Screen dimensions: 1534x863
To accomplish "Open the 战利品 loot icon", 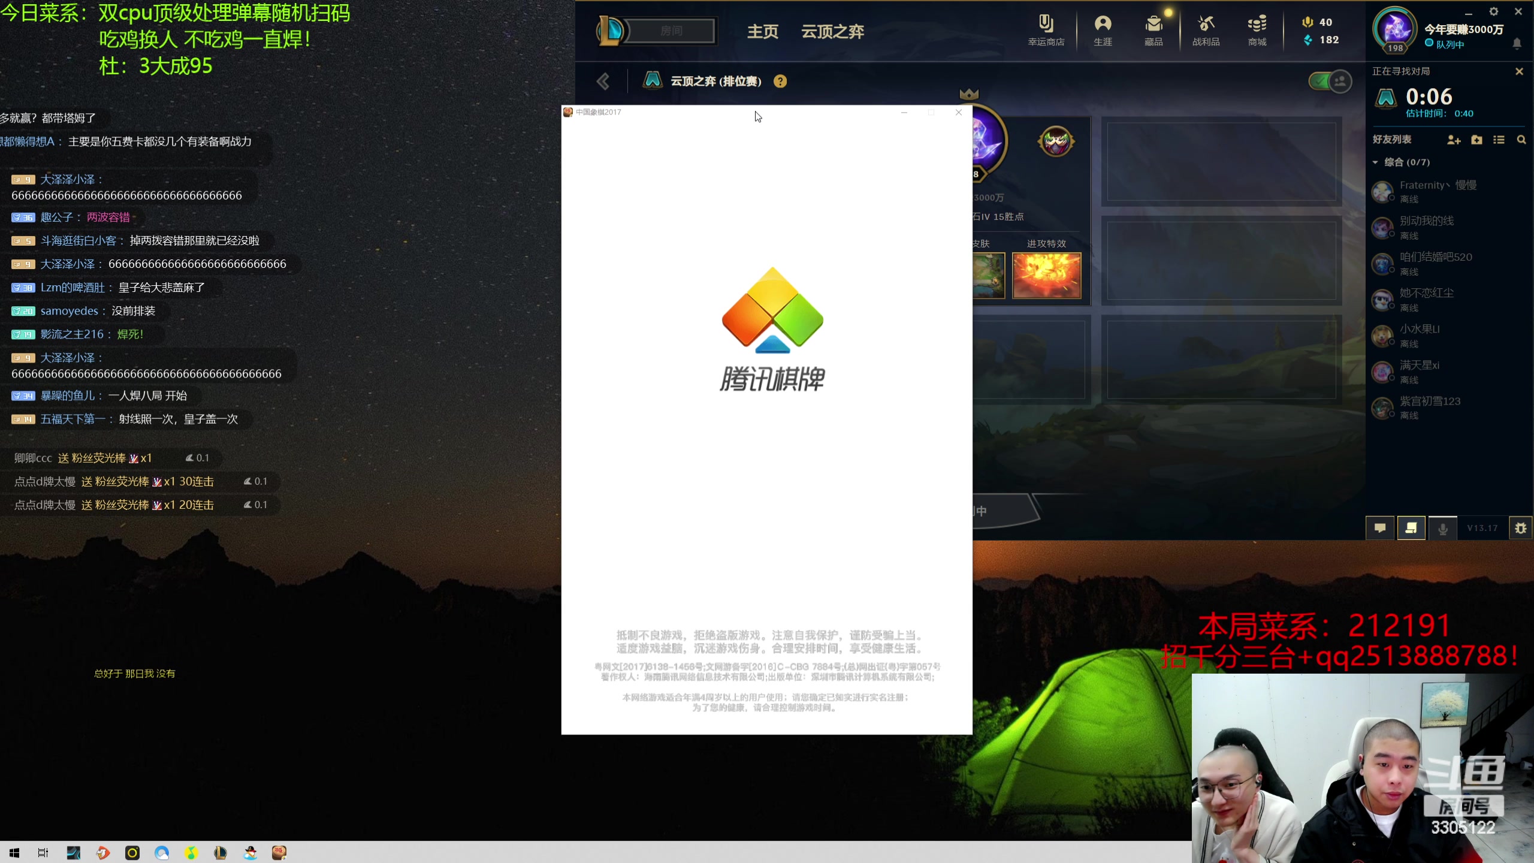I will [x=1206, y=30].
